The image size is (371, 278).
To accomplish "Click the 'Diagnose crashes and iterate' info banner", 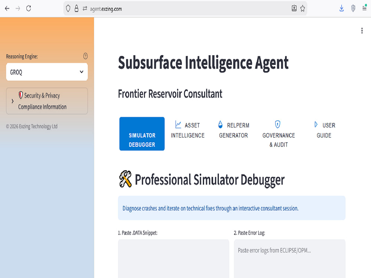I will pyautogui.click(x=232, y=208).
